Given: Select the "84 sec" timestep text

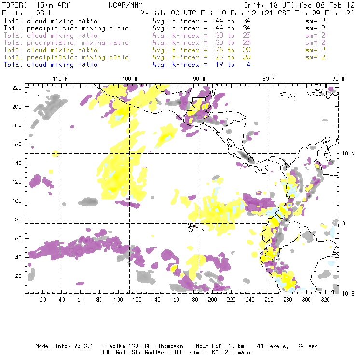Looking at the screenshot, I should pyautogui.click(x=308, y=346).
